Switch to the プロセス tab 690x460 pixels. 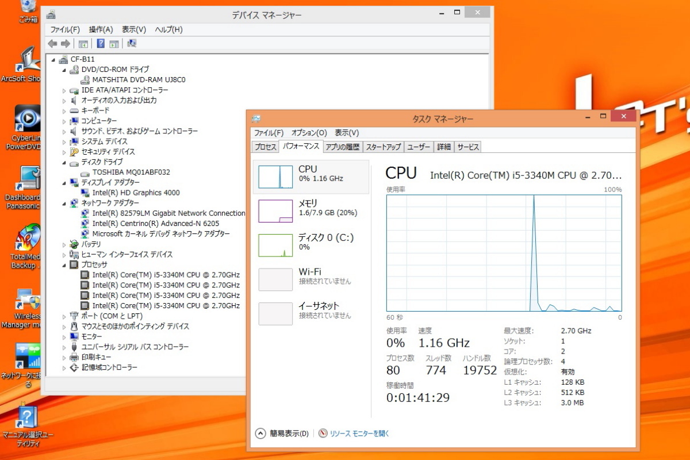pyautogui.click(x=265, y=147)
